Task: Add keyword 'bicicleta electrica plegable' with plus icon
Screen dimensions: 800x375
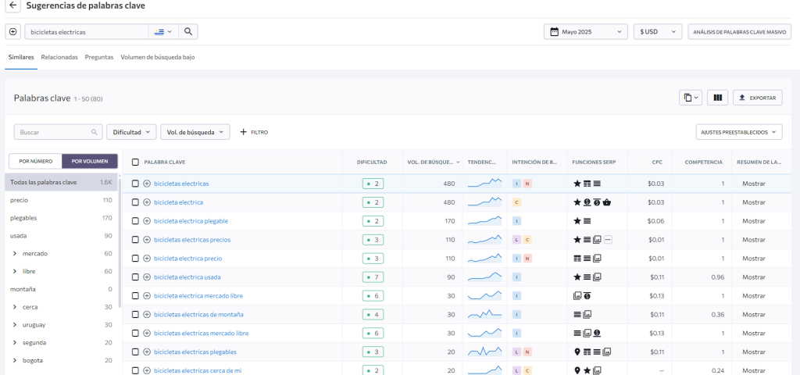Action: (x=147, y=221)
